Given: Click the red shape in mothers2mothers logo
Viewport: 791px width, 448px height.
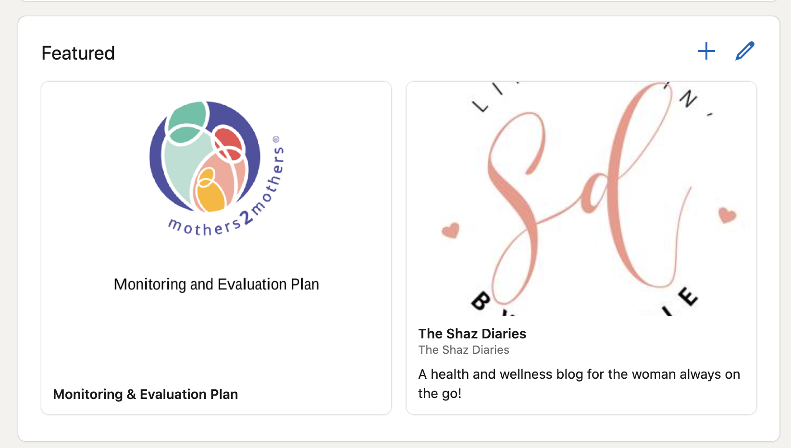Looking at the screenshot, I should pyautogui.click(x=228, y=143).
